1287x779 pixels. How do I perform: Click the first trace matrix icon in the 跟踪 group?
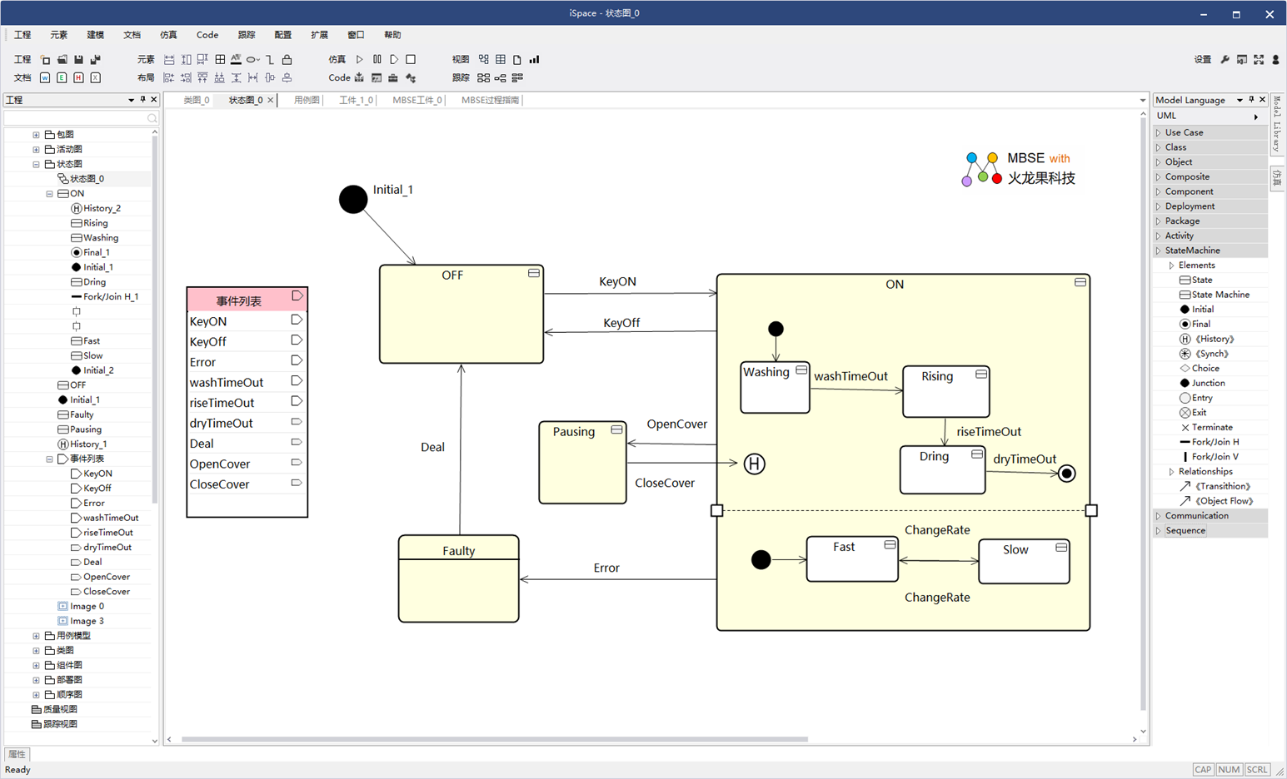tap(483, 78)
